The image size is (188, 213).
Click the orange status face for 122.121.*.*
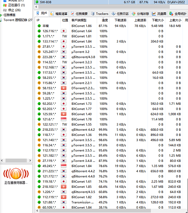[x=39, y=124]
